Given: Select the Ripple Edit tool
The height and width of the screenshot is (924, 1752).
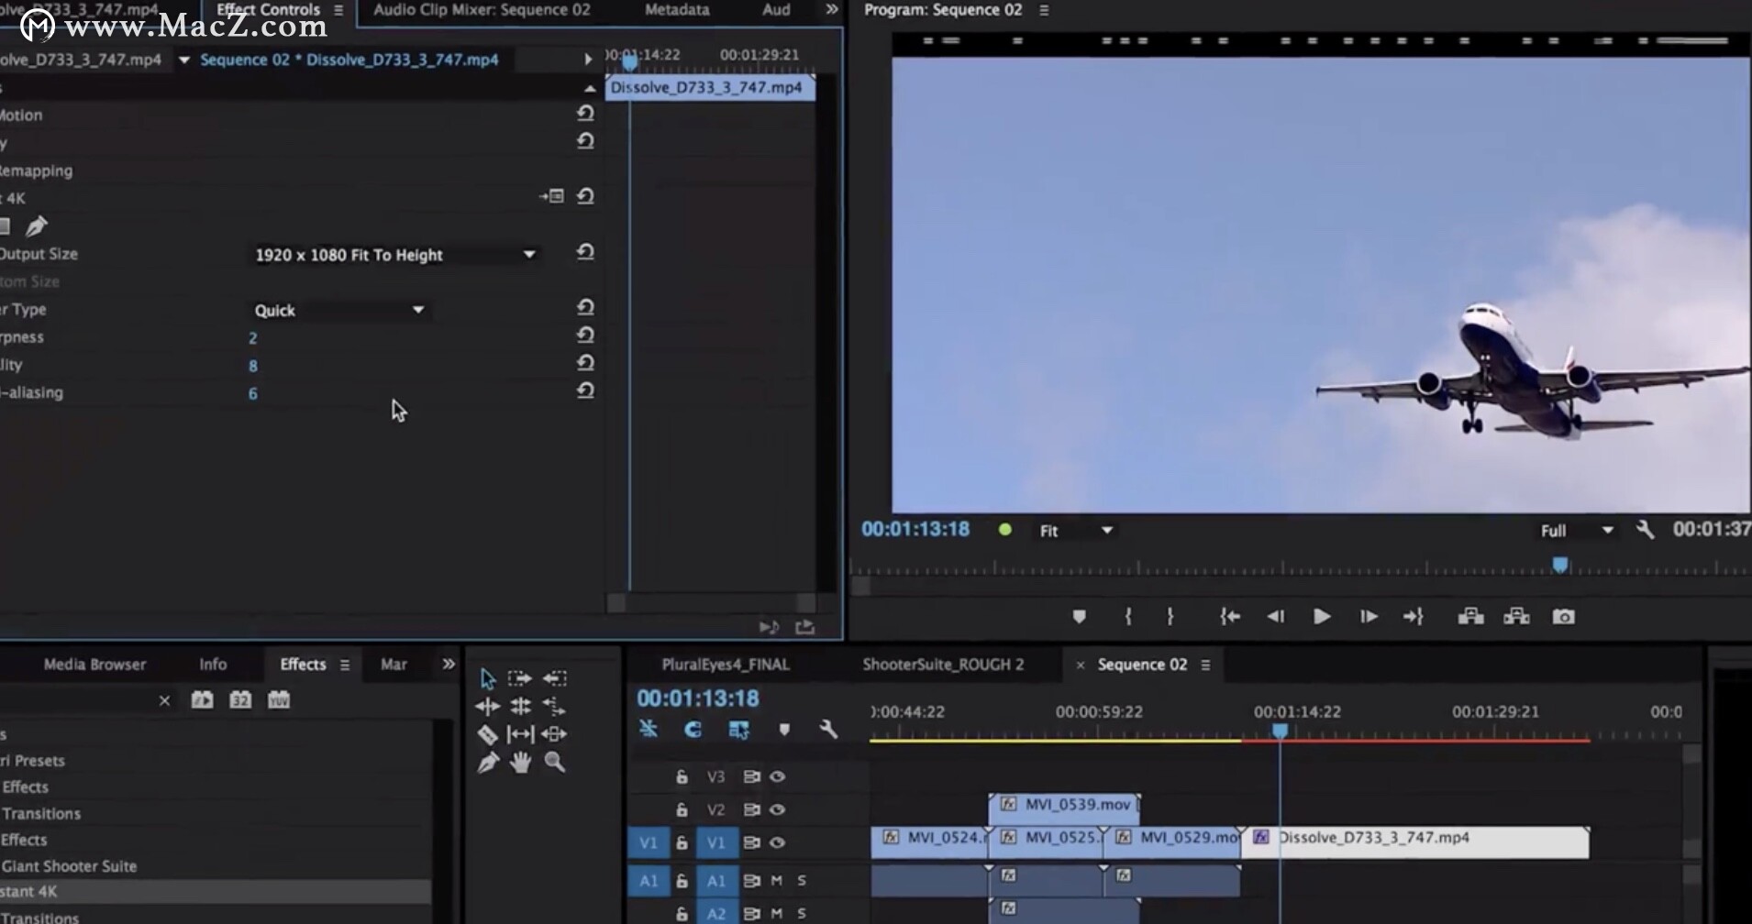Looking at the screenshot, I should pos(487,706).
